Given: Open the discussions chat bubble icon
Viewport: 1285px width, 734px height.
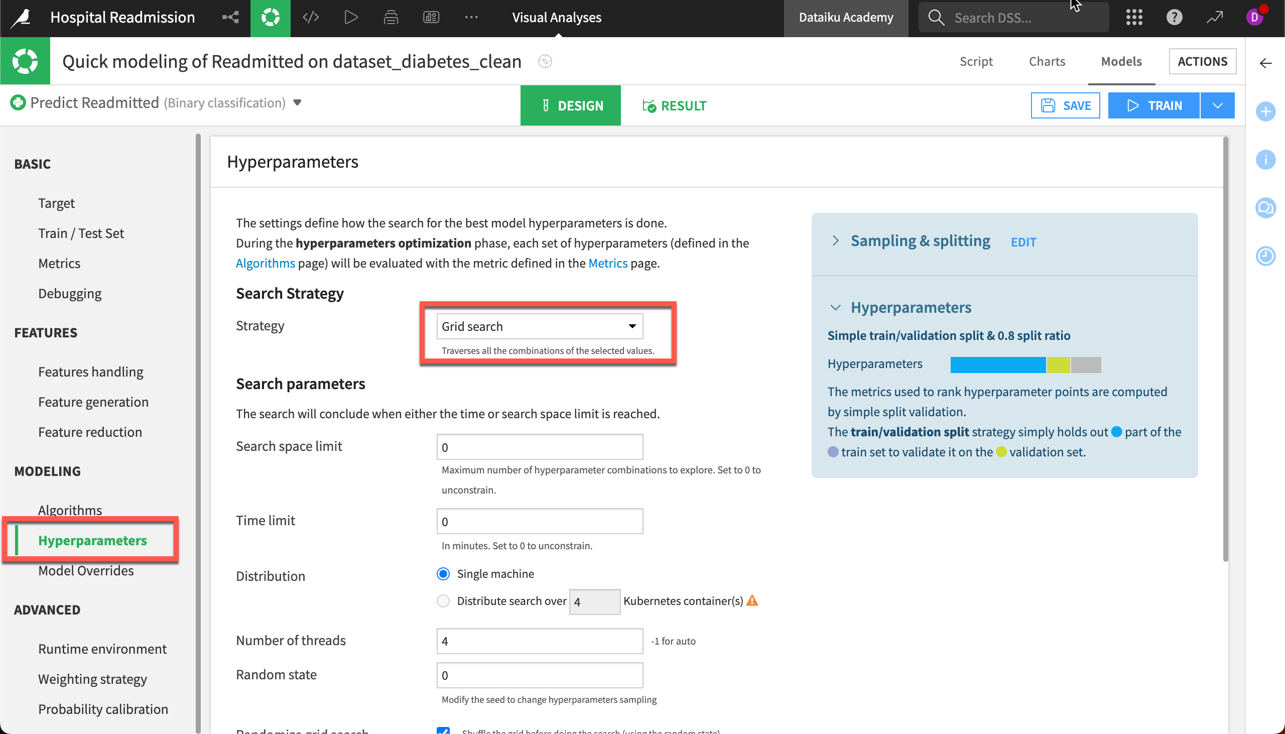Looking at the screenshot, I should [1265, 208].
